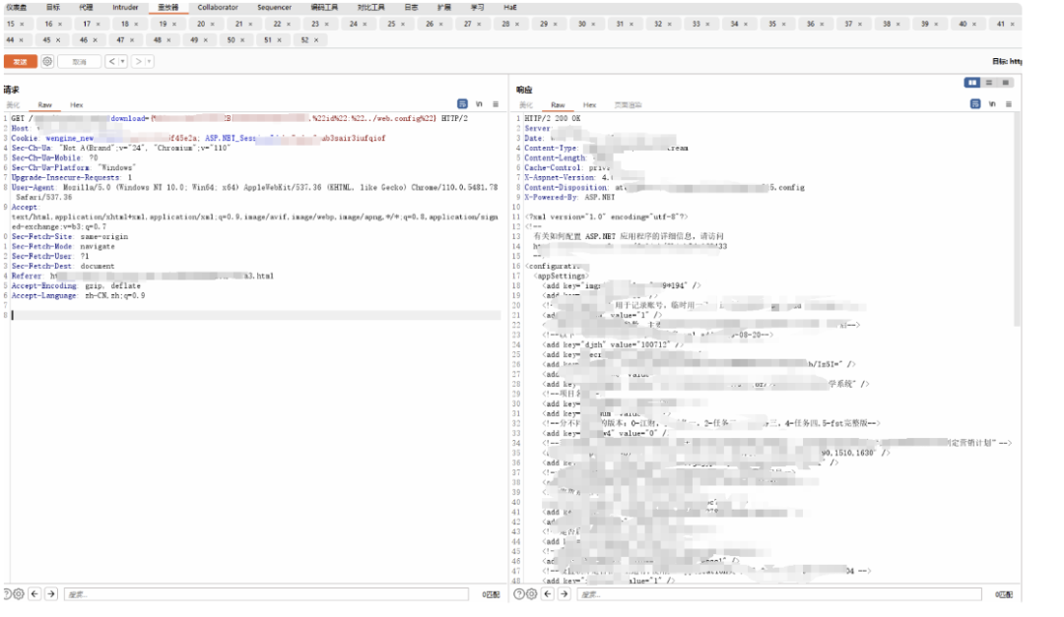Open Repeater settings gear beside Send
This screenshot has width=1064, height=617.
47,62
